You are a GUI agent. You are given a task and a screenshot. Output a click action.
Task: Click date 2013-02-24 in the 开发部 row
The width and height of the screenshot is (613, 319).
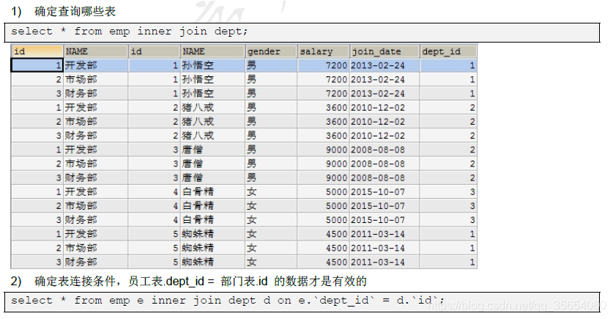(x=378, y=65)
